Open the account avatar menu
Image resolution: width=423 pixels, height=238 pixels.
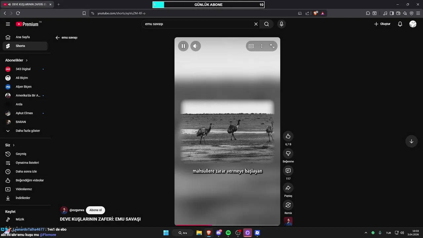(x=413, y=24)
